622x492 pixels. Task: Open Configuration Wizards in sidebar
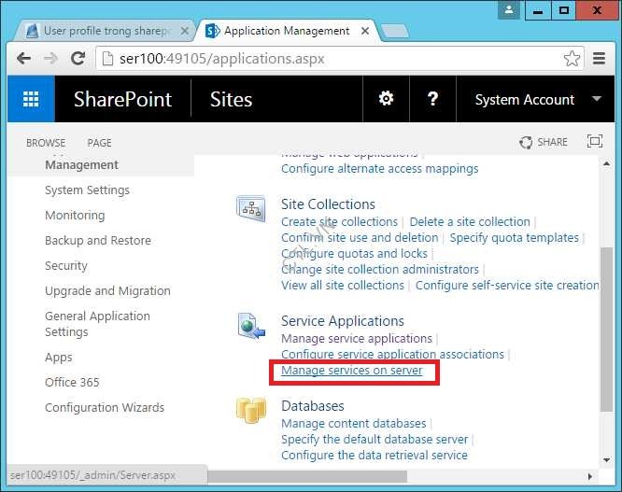[105, 407]
